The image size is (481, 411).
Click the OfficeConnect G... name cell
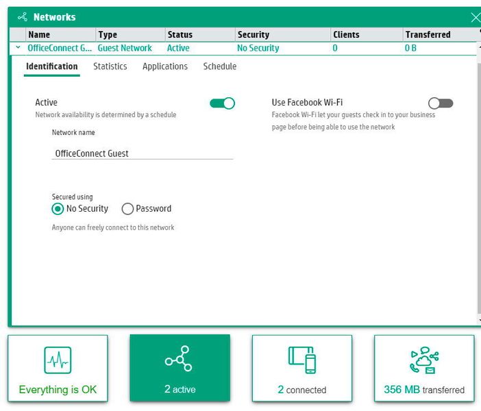point(60,48)
